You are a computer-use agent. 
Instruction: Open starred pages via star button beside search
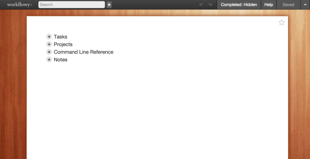[x=109, y=5]
